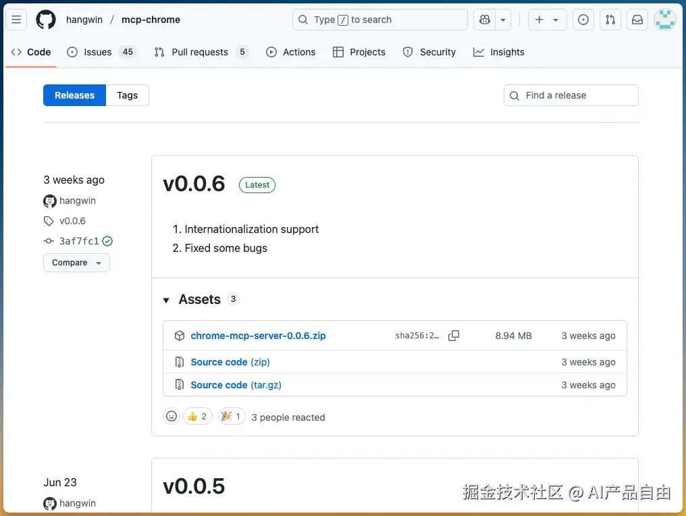Download Source code (zip)
686x516 pixels.
[x=230, y=362]
